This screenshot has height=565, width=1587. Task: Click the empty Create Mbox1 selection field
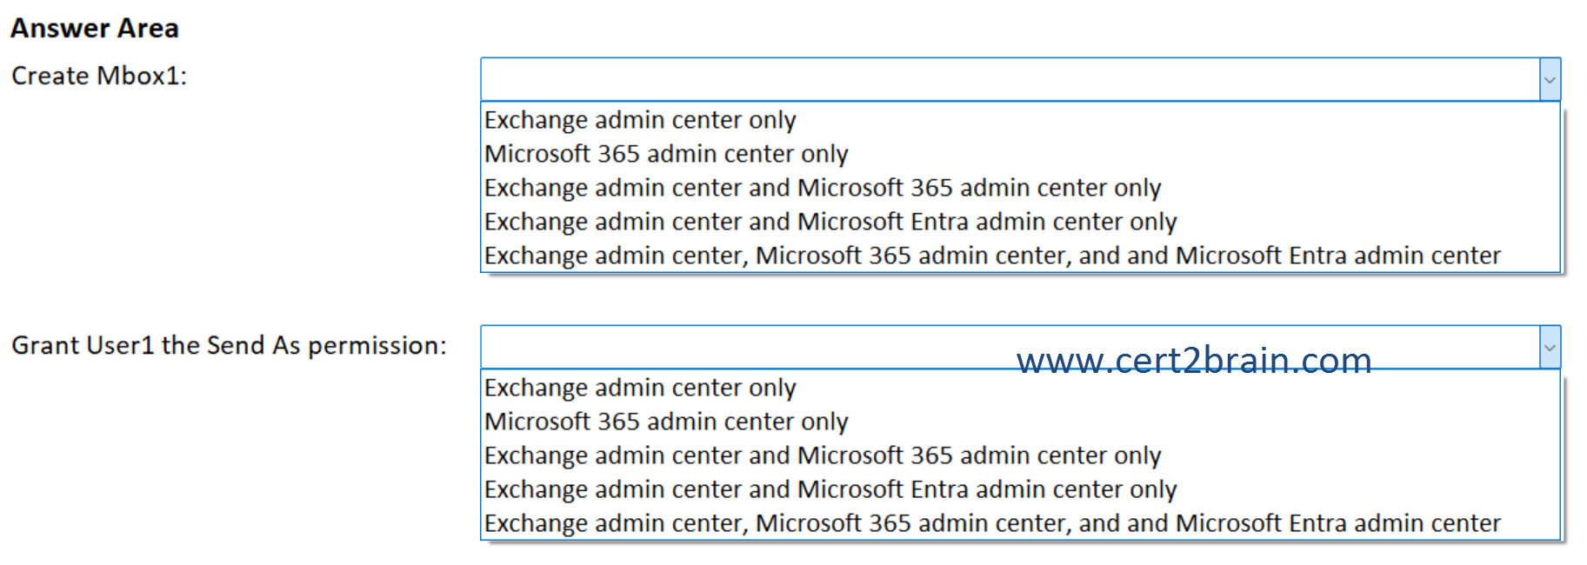click(1009, 80)
